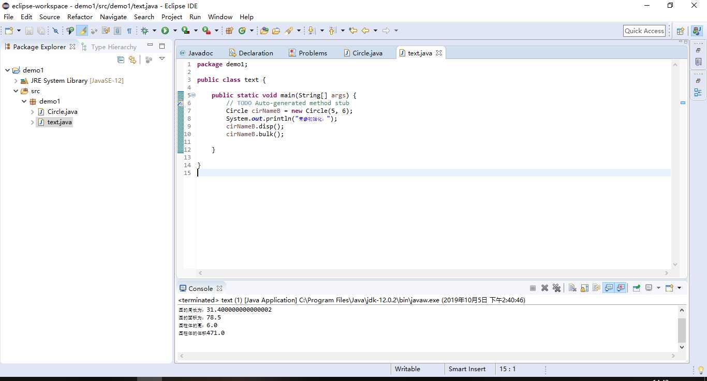
Task: Expand the Circle.java tree node
Action: click(x=32, y=112)
